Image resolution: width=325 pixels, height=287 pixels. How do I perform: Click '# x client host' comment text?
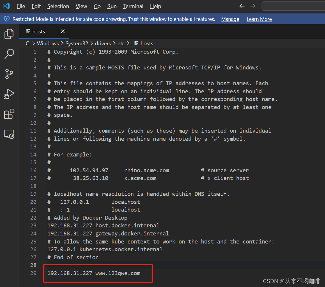tap(225, 178)
